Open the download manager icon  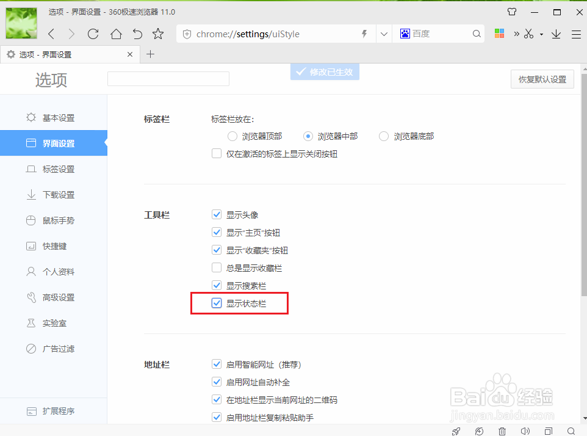pyautogui.click(x=556, y=34)
